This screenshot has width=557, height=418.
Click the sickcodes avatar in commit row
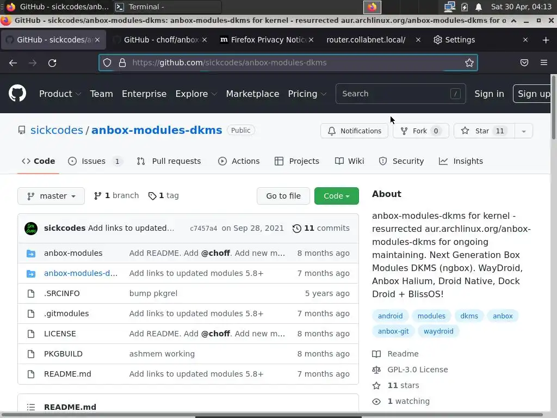[x=31, y=228]
